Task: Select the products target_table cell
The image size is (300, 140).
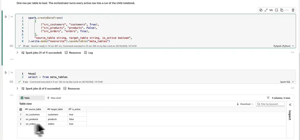Action: click(57, 119)
